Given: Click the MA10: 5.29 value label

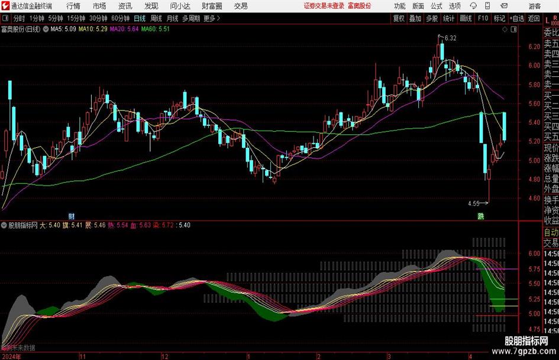Looking at the screenshot, I should click(93, 29).
